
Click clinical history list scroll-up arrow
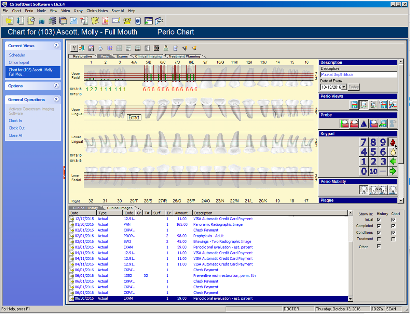click(350, 213)
